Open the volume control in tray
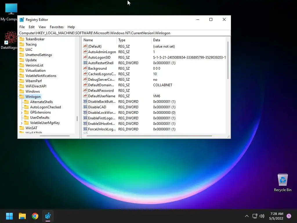This screenshot has width=297, height=223. [x=262, y=216]
